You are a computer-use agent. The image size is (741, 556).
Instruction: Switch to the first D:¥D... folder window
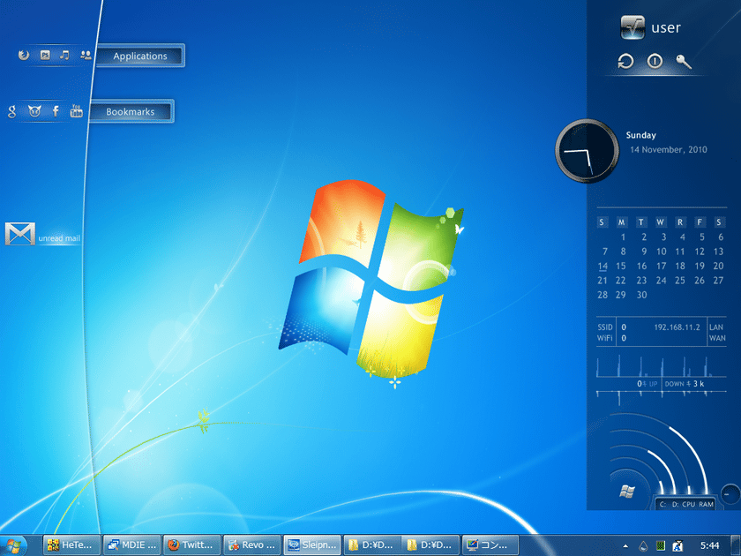pyautogui.click(x=372, y=545)
